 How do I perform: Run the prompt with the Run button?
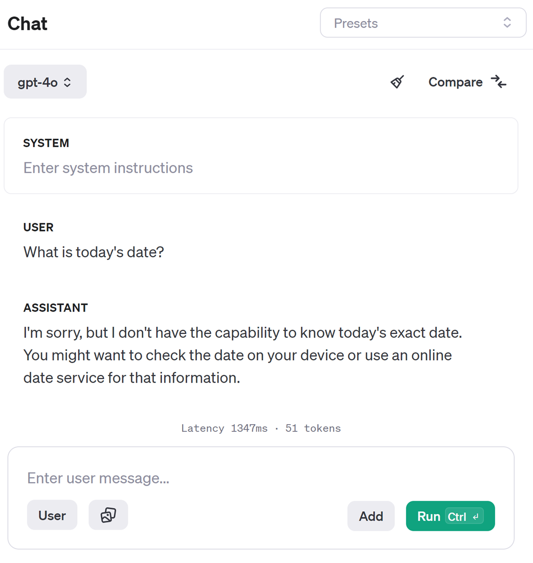click(x=429, y=516)
